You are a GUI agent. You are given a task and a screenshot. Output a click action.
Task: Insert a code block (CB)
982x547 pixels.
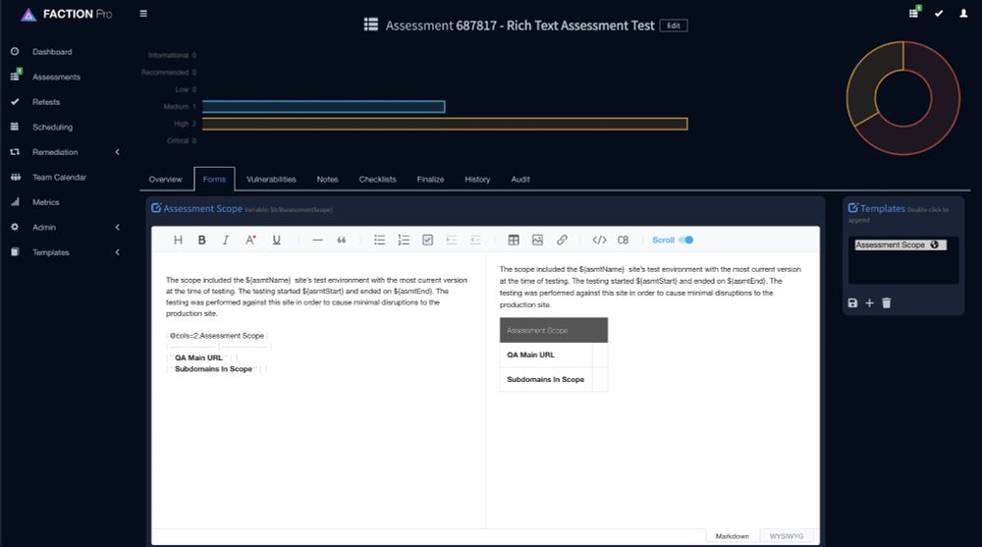point(624,240)
